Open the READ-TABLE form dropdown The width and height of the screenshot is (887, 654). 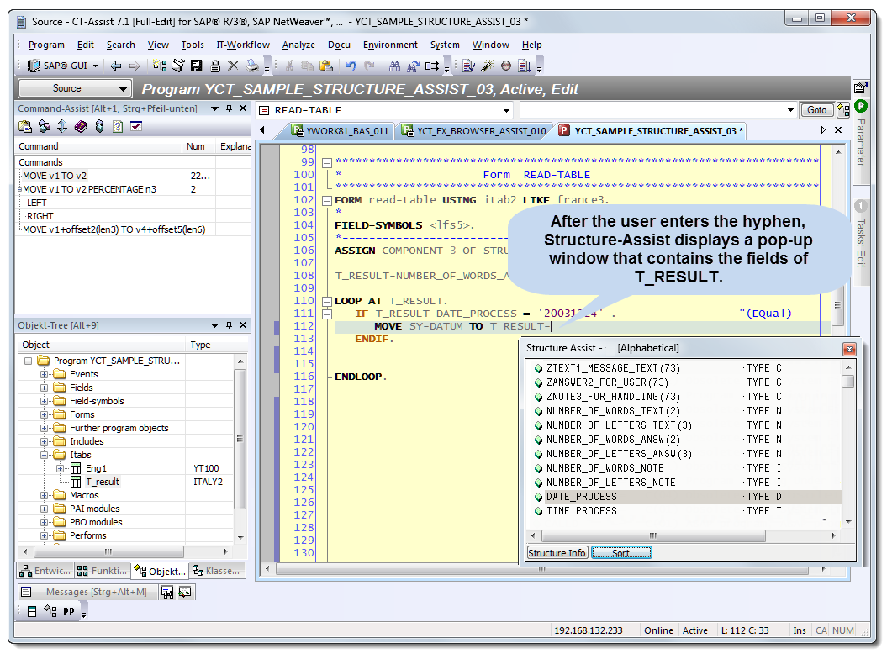tap(506, 110)
